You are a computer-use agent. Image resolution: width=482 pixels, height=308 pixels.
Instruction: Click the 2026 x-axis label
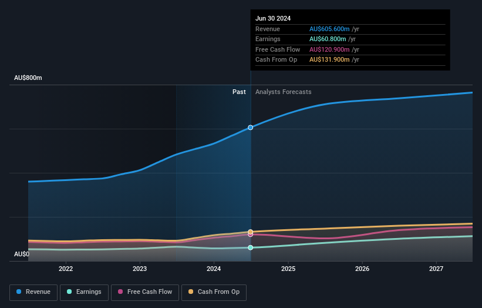tap(362, 269)
